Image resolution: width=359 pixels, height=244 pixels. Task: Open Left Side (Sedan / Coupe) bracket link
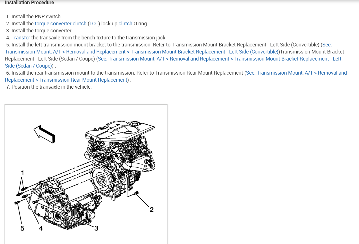coord(173,62)
